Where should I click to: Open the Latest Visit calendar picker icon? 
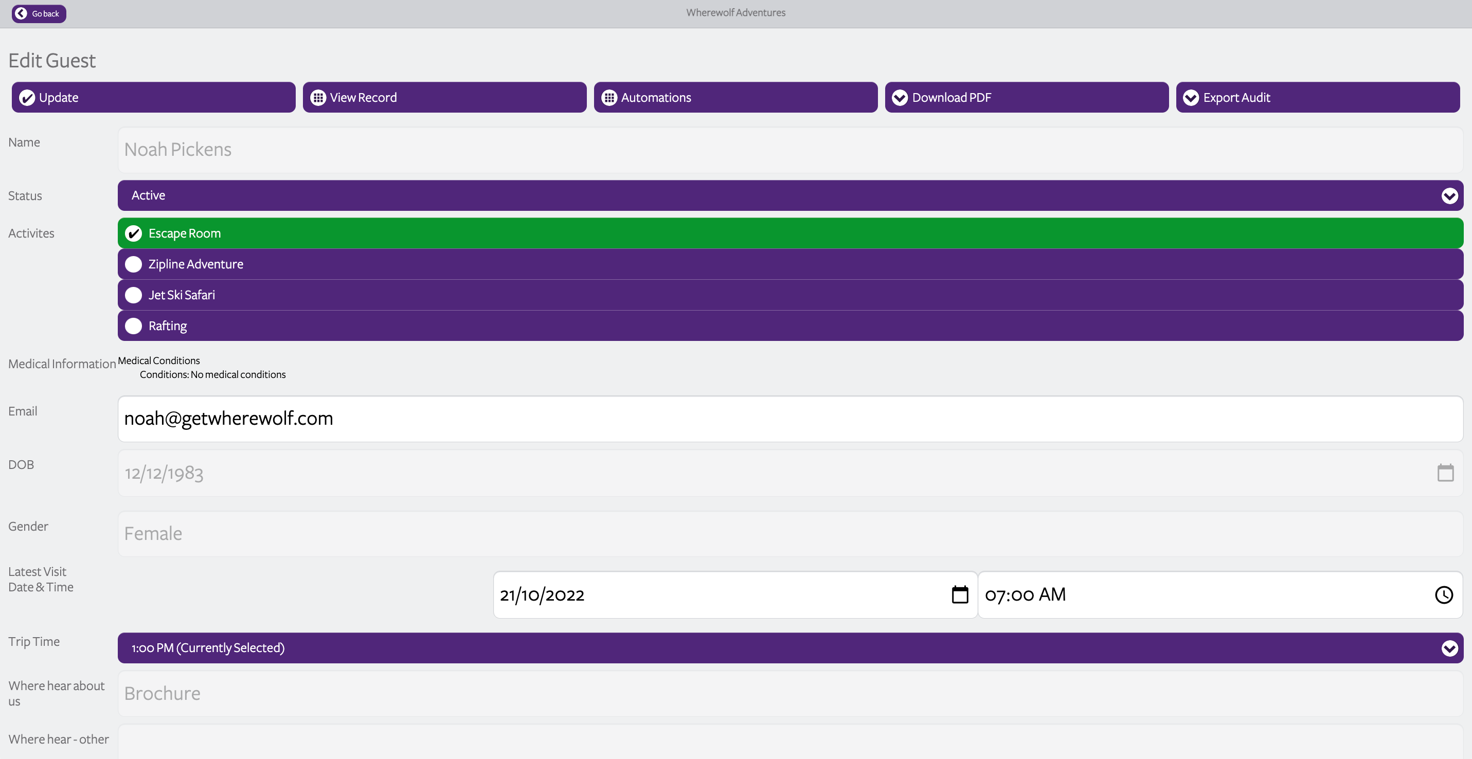click(x=960, y=594)
